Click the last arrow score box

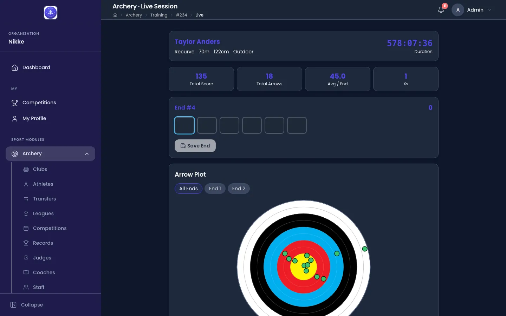point(297,125)
